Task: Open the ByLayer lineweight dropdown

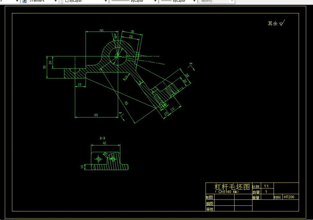Action: (194, 1)
